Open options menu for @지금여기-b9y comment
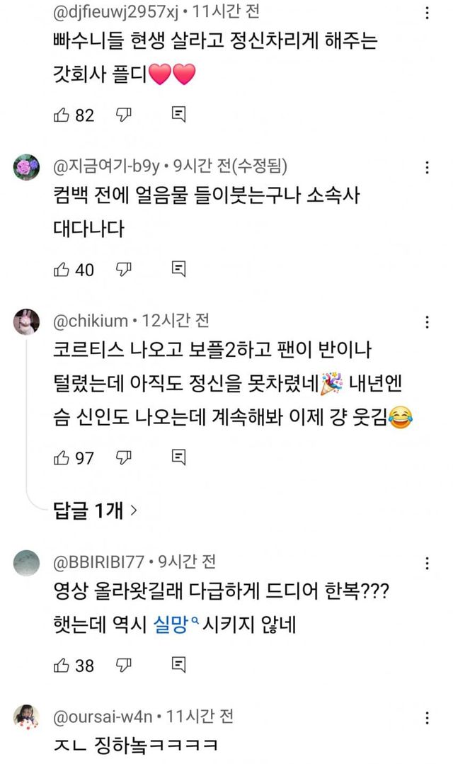The width and height of the screenshot is (453, 764). click(x=426, y=168)
